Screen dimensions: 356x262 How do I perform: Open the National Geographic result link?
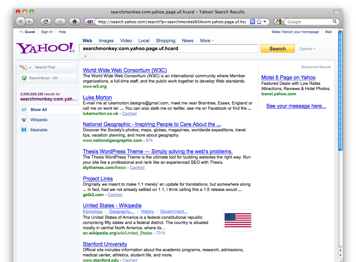coord(152,124)
